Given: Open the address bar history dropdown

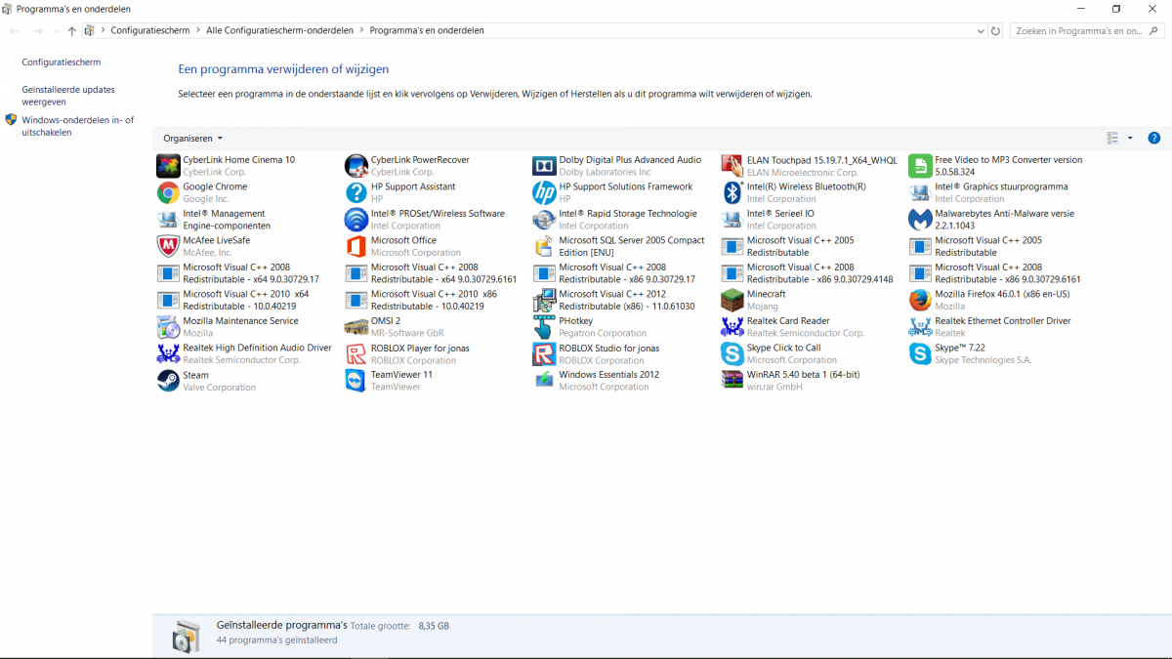Looking at the screenshot, I should [982, 30].
